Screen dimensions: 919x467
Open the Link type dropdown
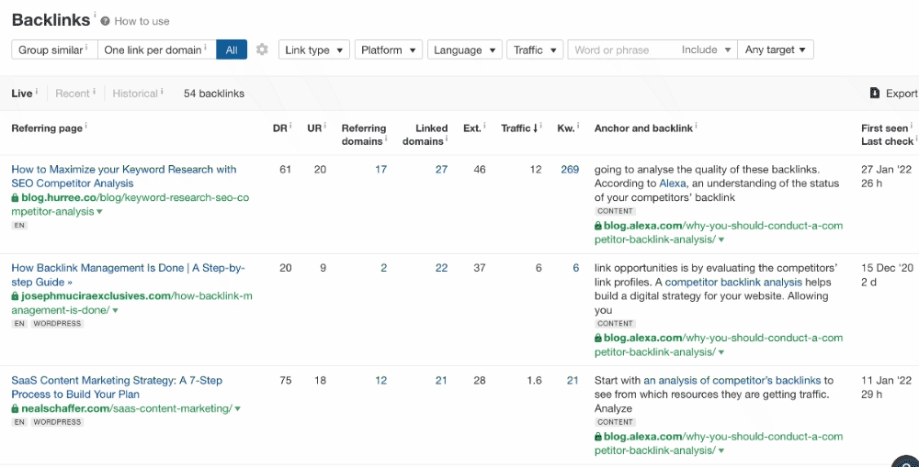click(314, 50)
